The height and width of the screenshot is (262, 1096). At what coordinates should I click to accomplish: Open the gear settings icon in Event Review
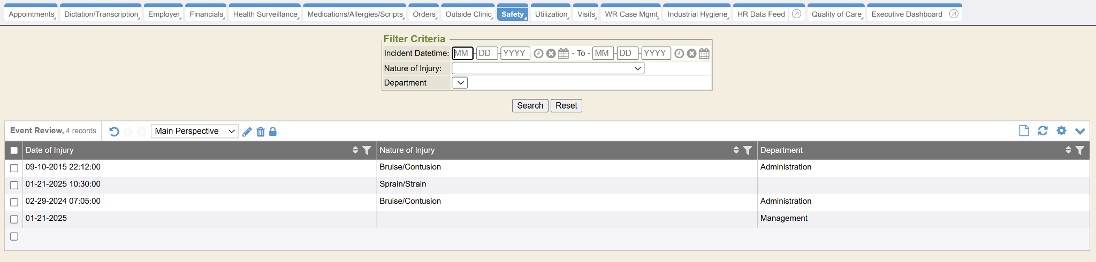1061,131
